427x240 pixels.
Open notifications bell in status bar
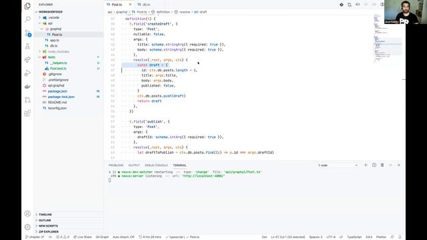tap(400, 237)
